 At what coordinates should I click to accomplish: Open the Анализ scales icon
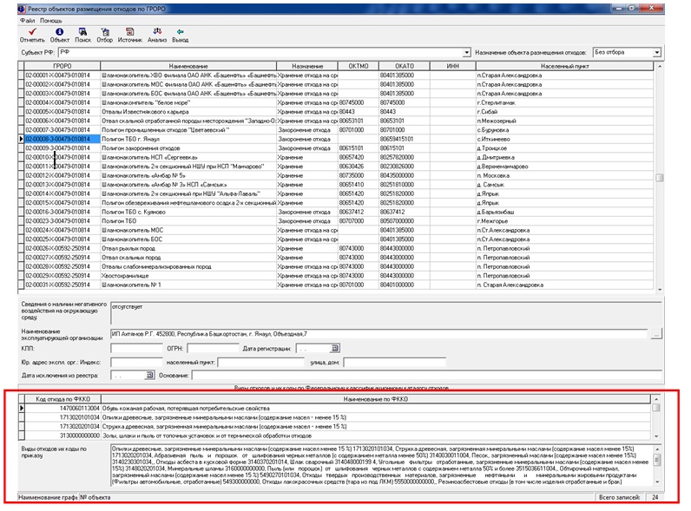point(157,33)
